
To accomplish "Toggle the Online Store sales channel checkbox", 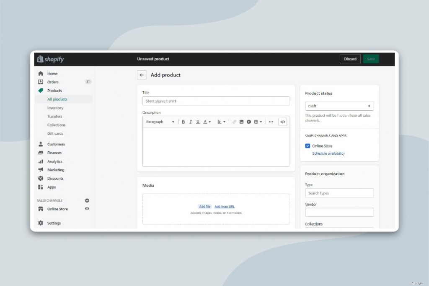I will tap(307, 146).
